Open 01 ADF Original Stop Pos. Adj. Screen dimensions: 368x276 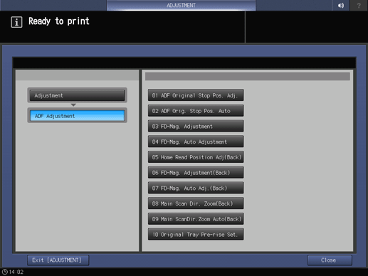pyautogui.click(x=196, y=95)
